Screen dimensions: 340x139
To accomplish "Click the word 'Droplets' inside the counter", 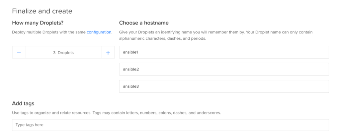I will pos(66,53).
